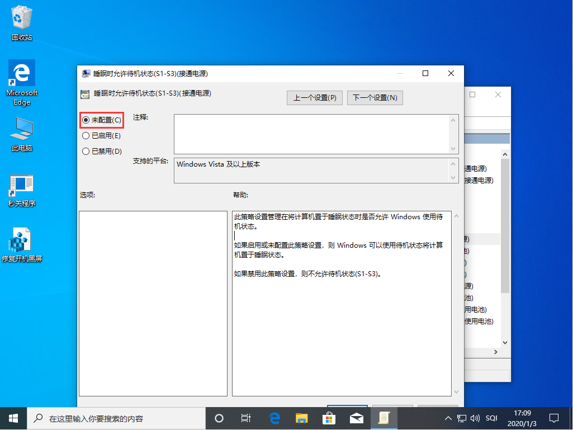The image size is (573, 430).
Task: Open the Start menu
Action: (13, 418)
